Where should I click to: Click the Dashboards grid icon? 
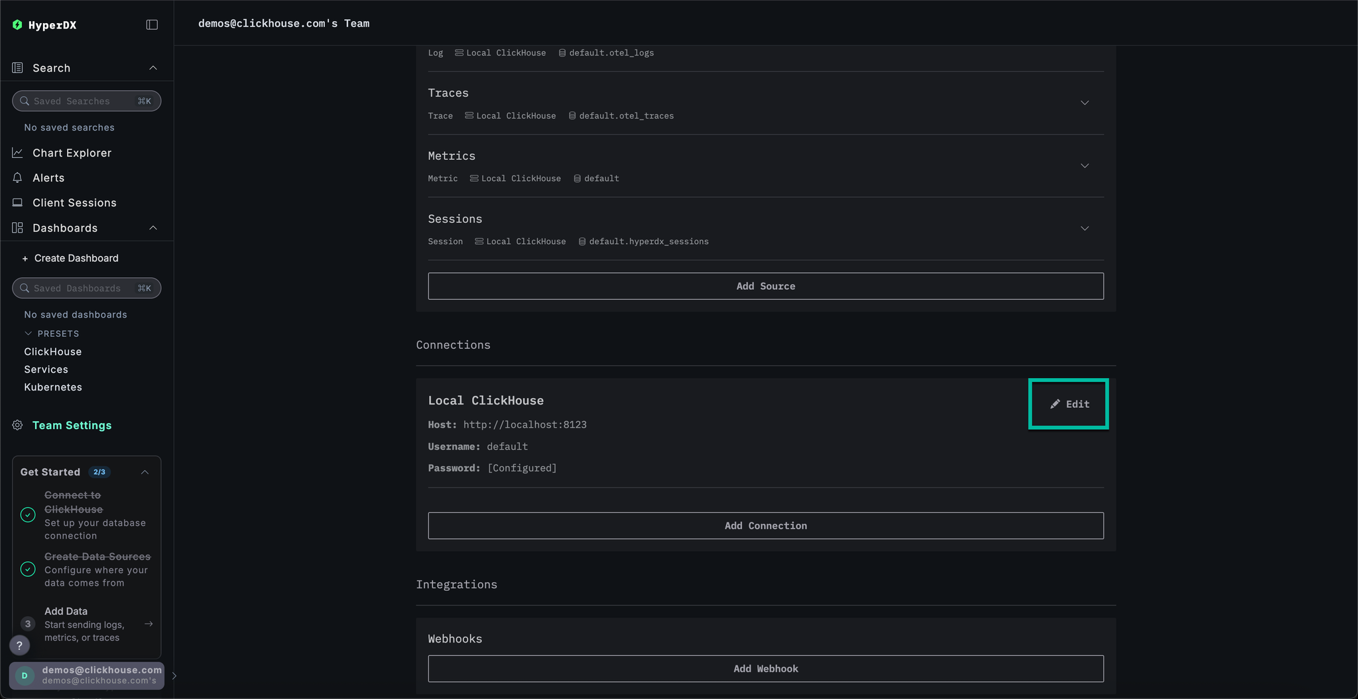tap(17, 227)
